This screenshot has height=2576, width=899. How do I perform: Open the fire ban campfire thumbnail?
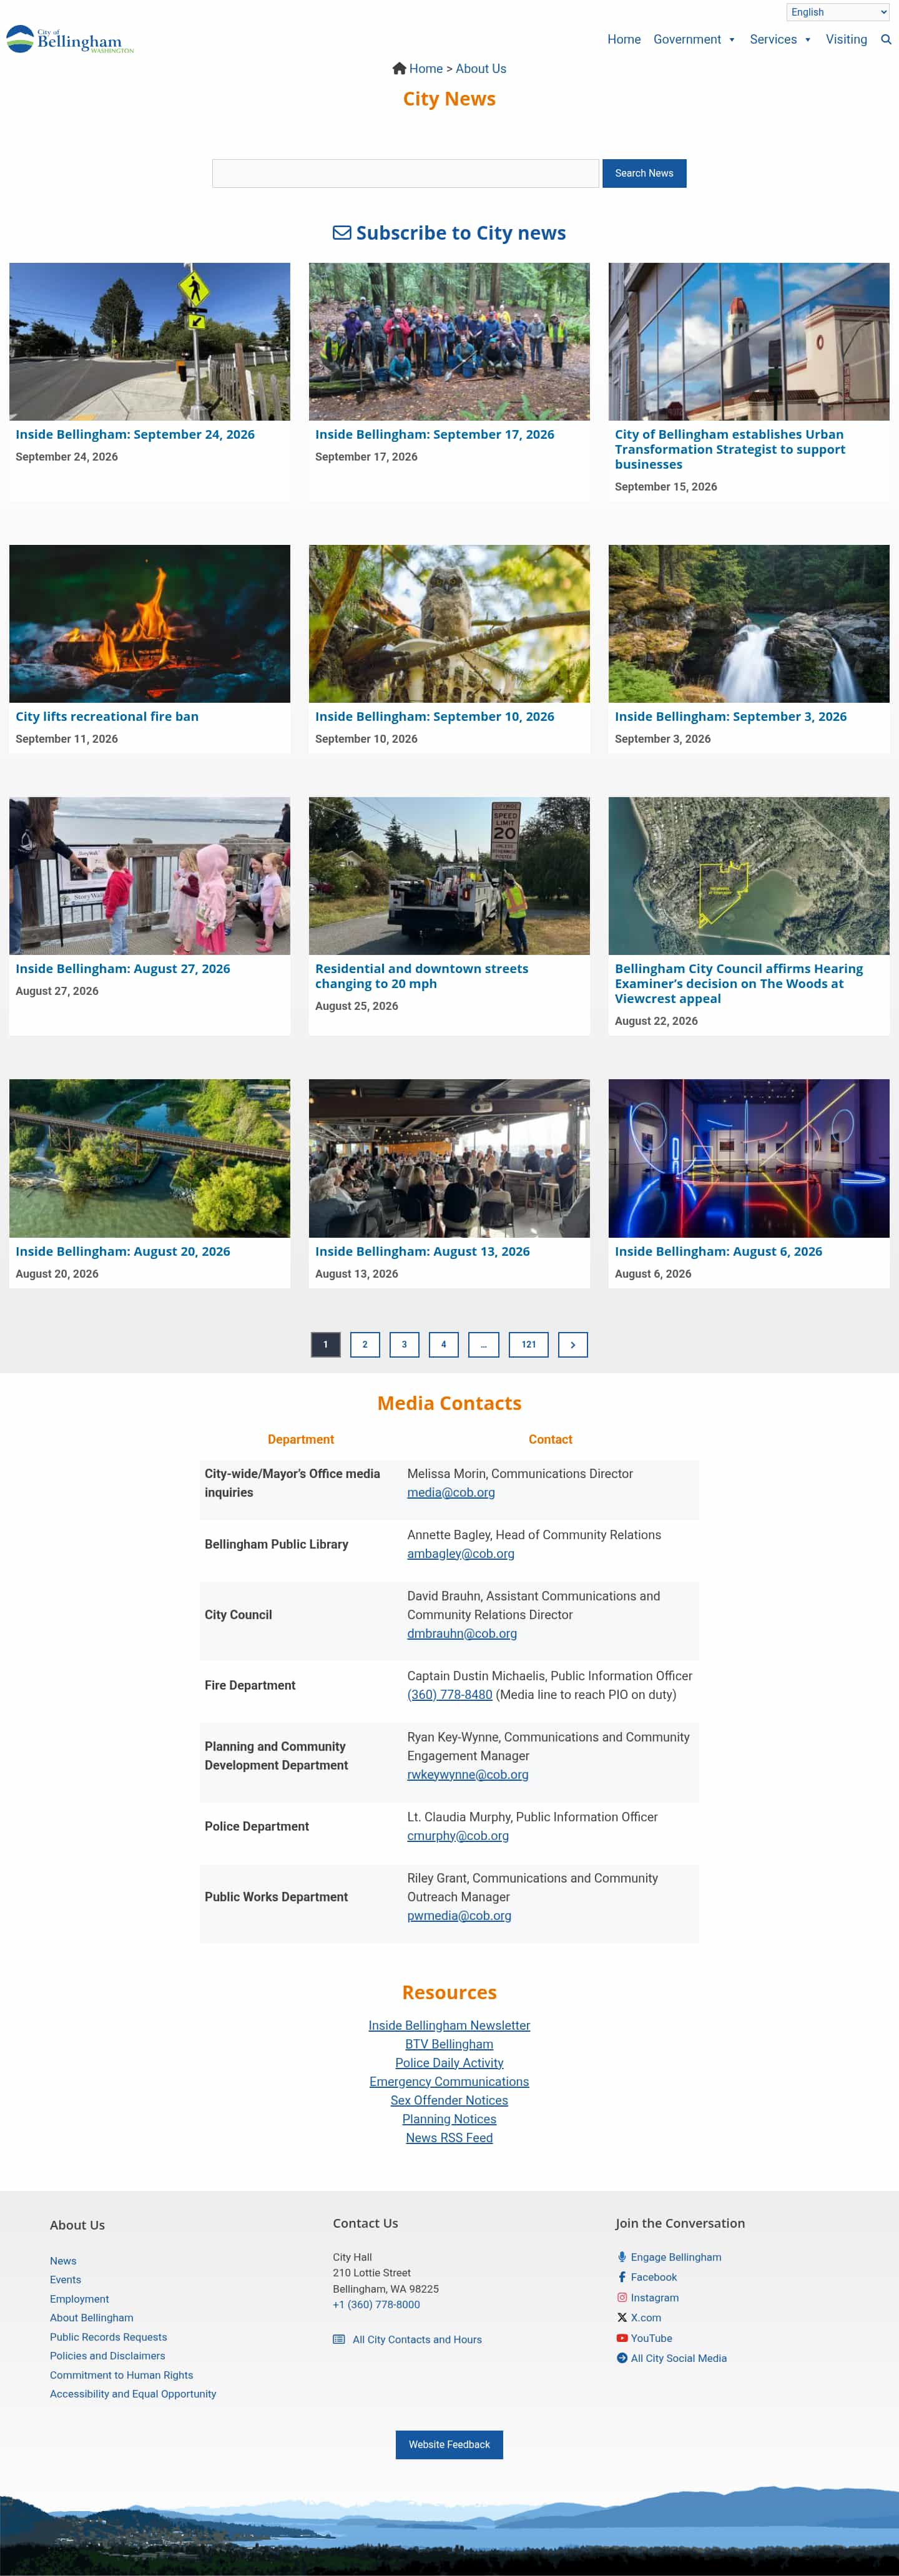[150, 623]
